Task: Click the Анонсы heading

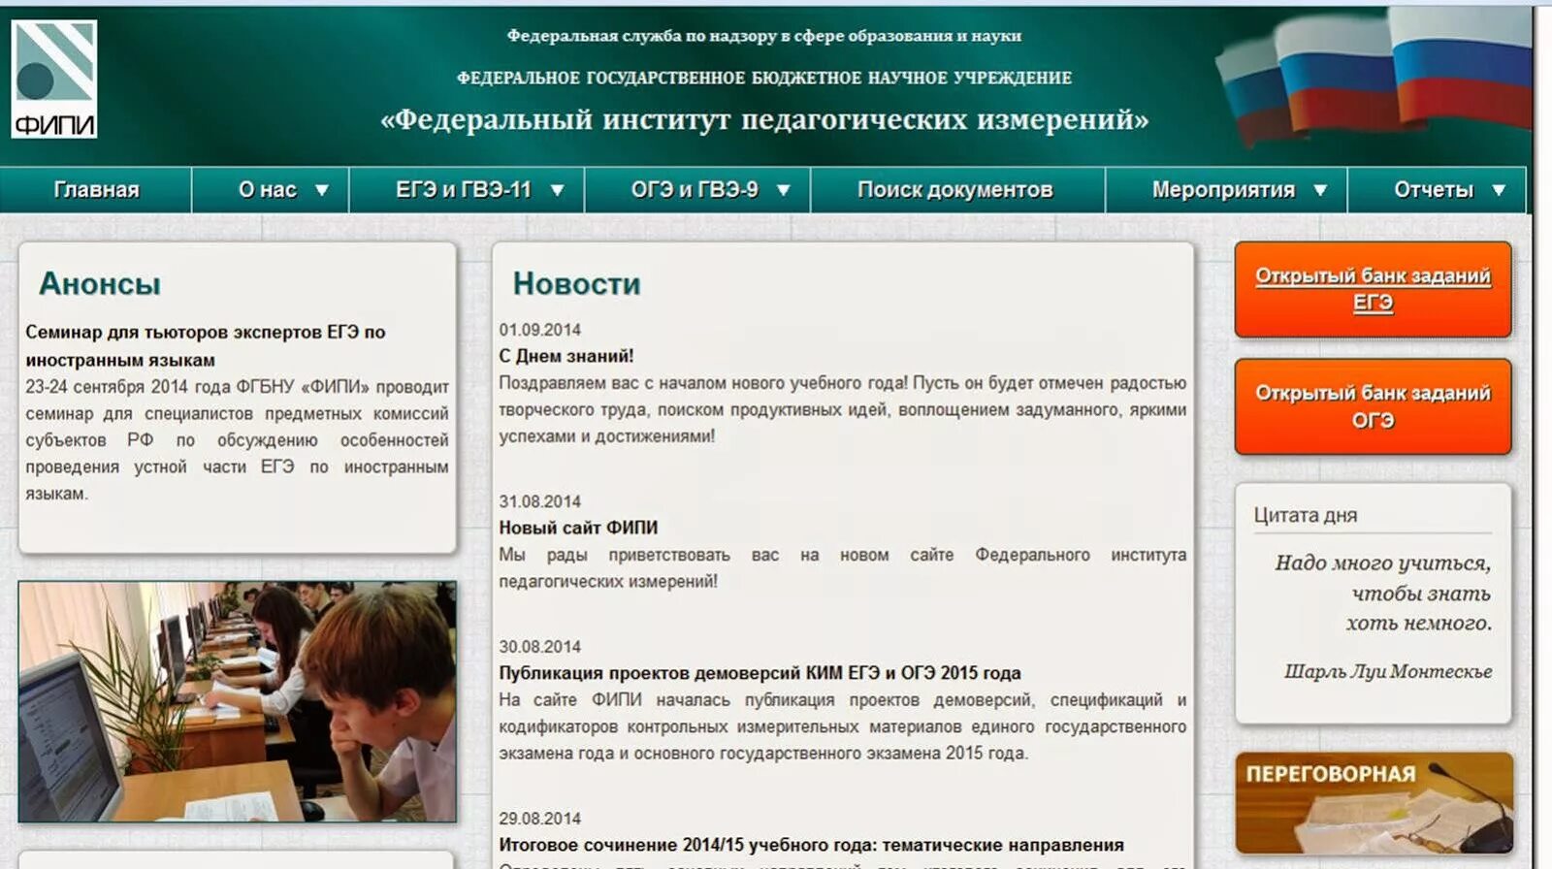Action: click(100, 284)
